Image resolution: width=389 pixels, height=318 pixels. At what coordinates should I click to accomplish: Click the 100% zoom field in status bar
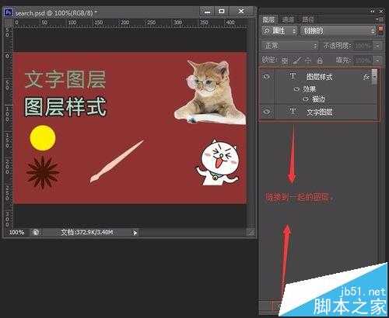click(x=16, y=232)
